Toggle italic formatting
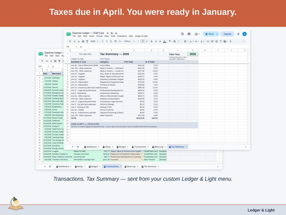This screenshot has width=286, height=215. (156, 41)
